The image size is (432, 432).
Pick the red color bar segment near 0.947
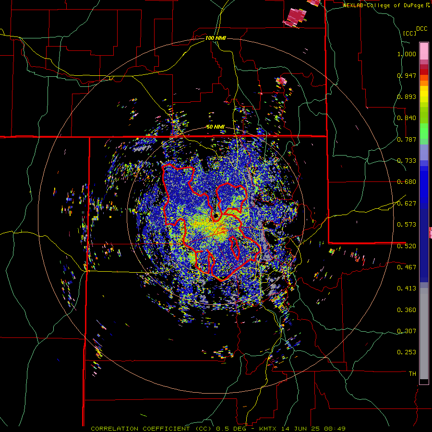(x=424, y=72)
